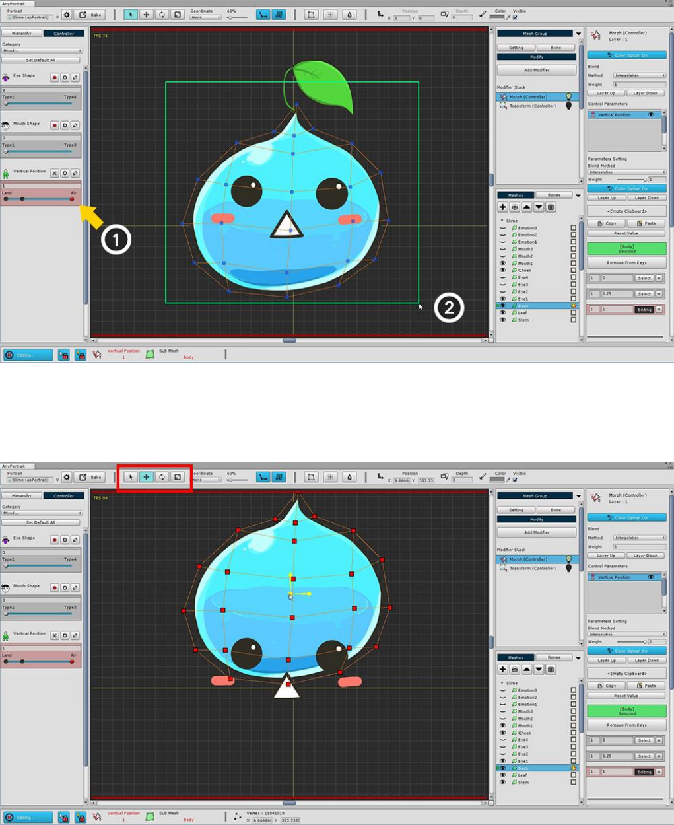
Task: Switch to the Hierarchy tab in top screenshot
Action: point(22,33)
